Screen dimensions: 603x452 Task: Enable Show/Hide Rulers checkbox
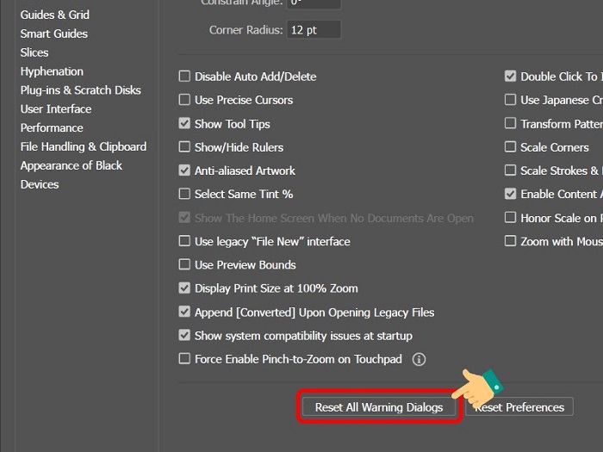[184, 147]
